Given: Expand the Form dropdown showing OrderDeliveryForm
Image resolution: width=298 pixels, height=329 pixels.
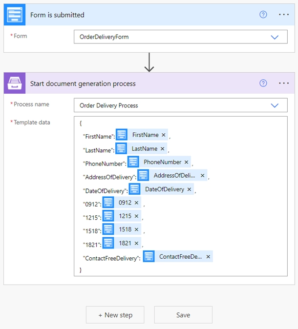Looking at the screenshot, I should pyautogui.click(x=275, y=37).
